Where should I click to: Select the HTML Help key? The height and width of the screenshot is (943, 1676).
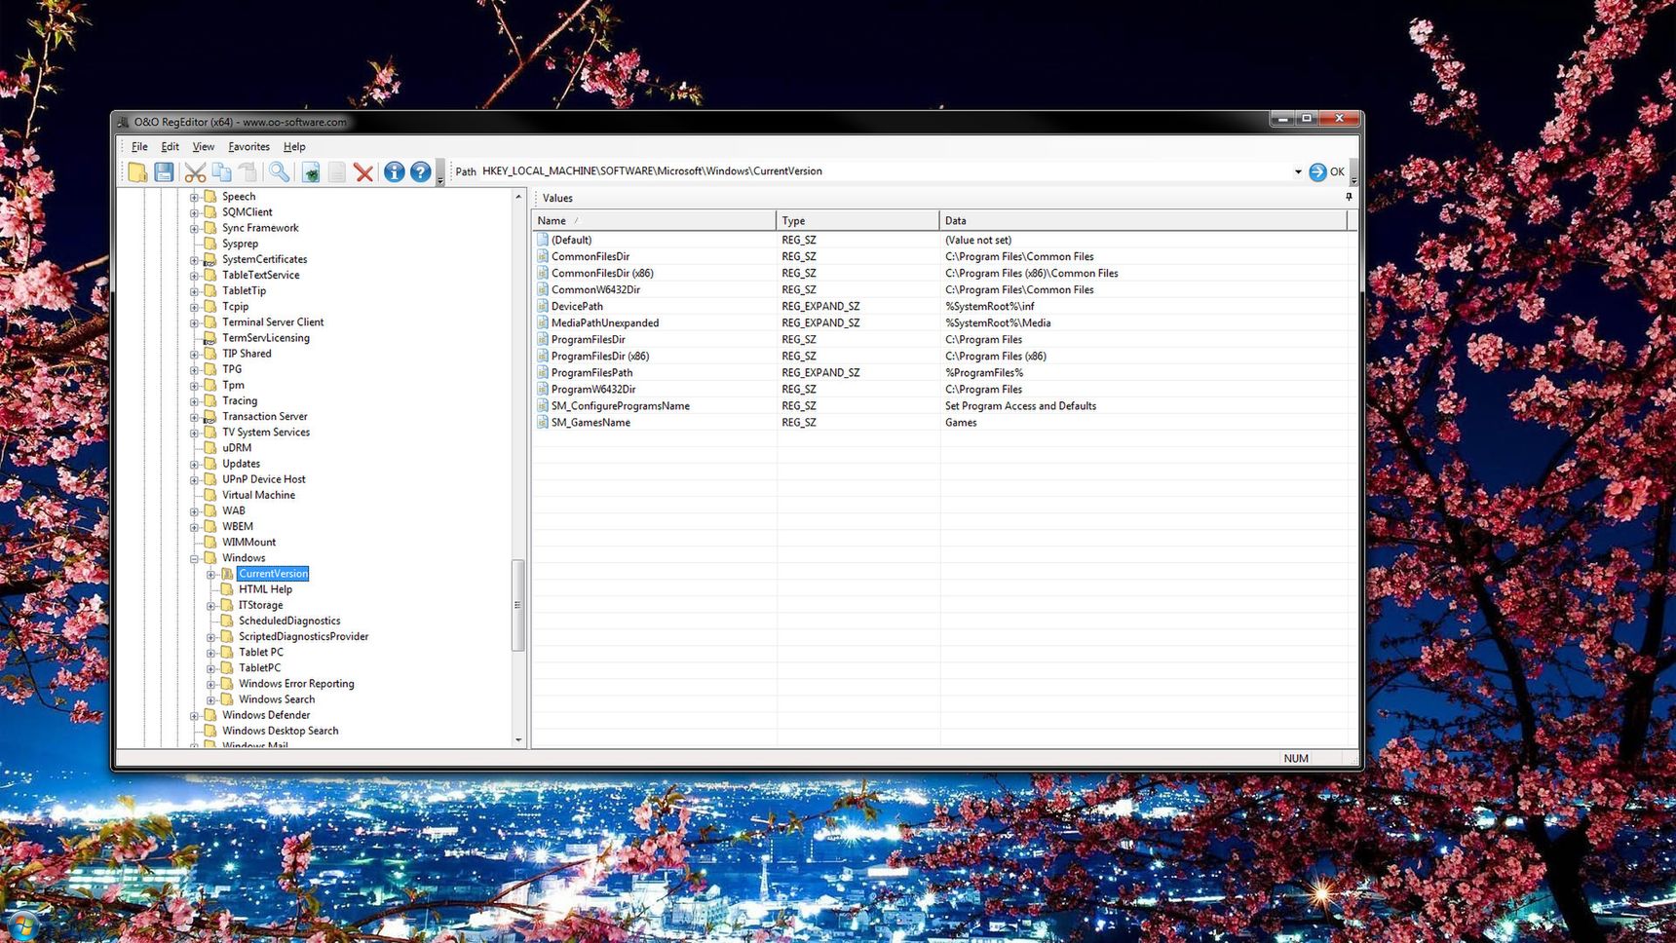click(x=265, y=589)
